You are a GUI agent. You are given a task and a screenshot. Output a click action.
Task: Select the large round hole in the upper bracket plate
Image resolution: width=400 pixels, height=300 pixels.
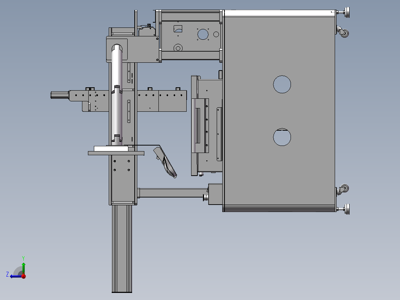coord(203,34)
